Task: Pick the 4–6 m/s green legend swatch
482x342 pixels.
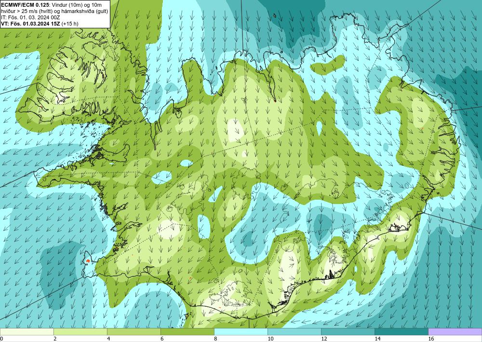Action: pos(134,332)
